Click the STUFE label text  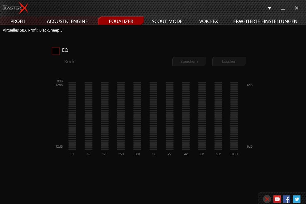coord(234,154)
